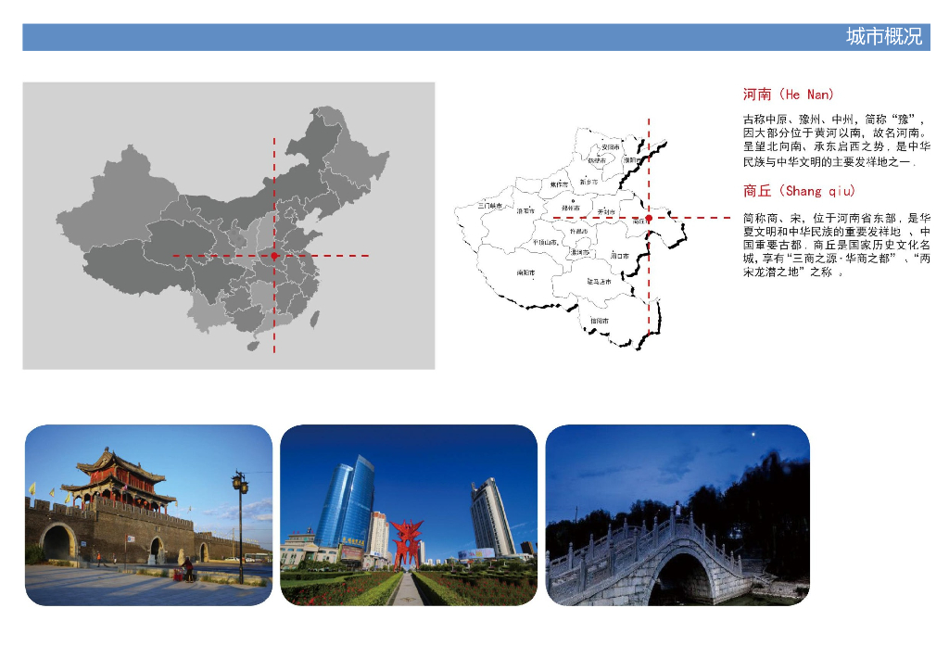
Task: Select the red heading 河南 (He Nan)
Action: (788, 95)
